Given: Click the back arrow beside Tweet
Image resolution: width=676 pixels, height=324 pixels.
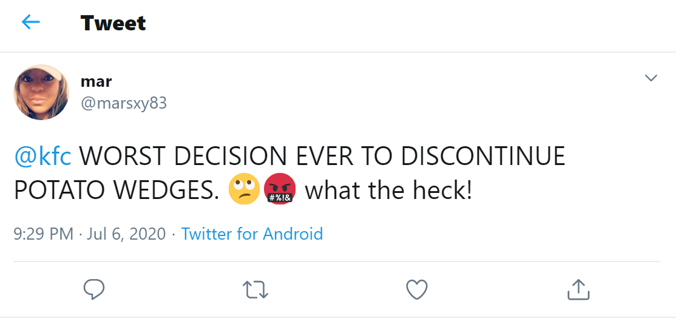Looking at the screenshot, I should point(30,23).
